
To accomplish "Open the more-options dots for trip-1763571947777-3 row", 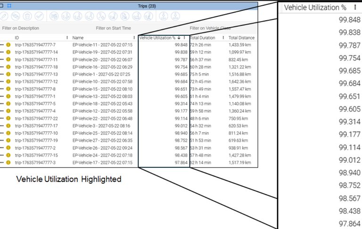I will (2, 162).
